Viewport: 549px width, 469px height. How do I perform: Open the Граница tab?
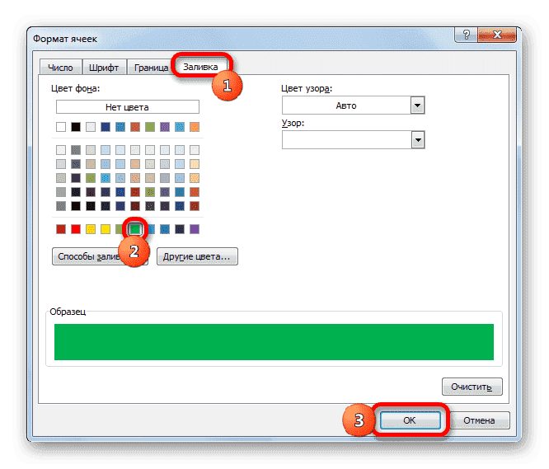[151, 68]
